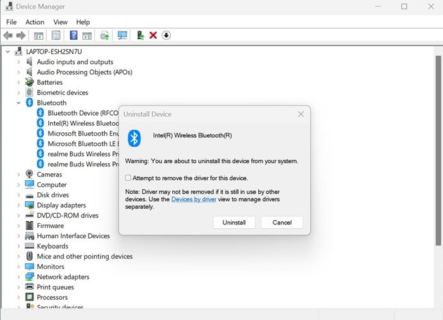Click the Network adapters icon
The width and height of the screenshot is (443, 320).
[x=29, y=276]
